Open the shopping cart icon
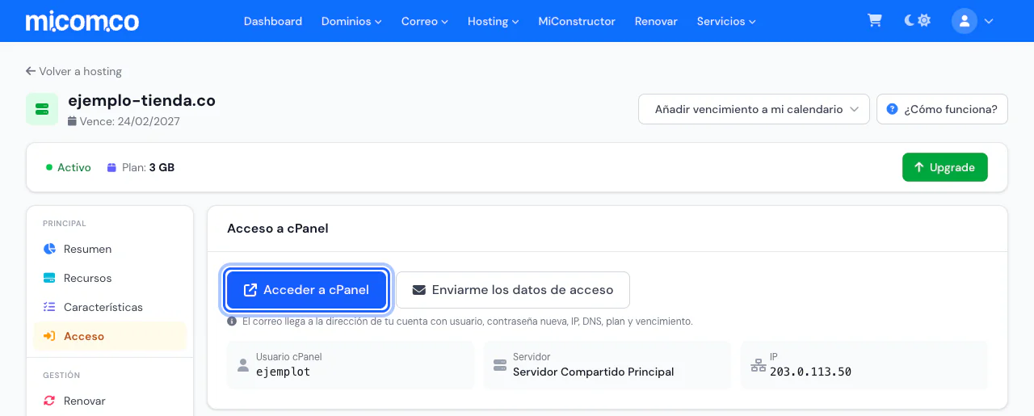The height and width of the screenshot is (416, 1034). [x=875, y=21]
